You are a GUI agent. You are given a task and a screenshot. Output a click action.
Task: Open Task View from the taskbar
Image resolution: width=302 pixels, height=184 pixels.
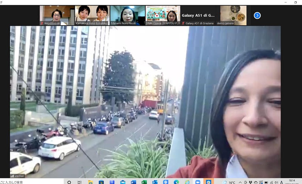point(80,182)
